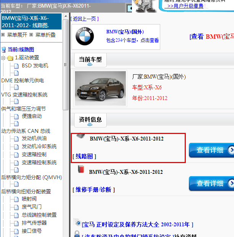The height and width of the screenshot is (237, 234).
Task: Select 资料信息 tab header
Action: (x=90, y=120)
